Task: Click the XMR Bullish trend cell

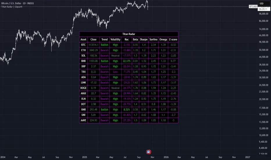Action: click(x=104, y=110)
